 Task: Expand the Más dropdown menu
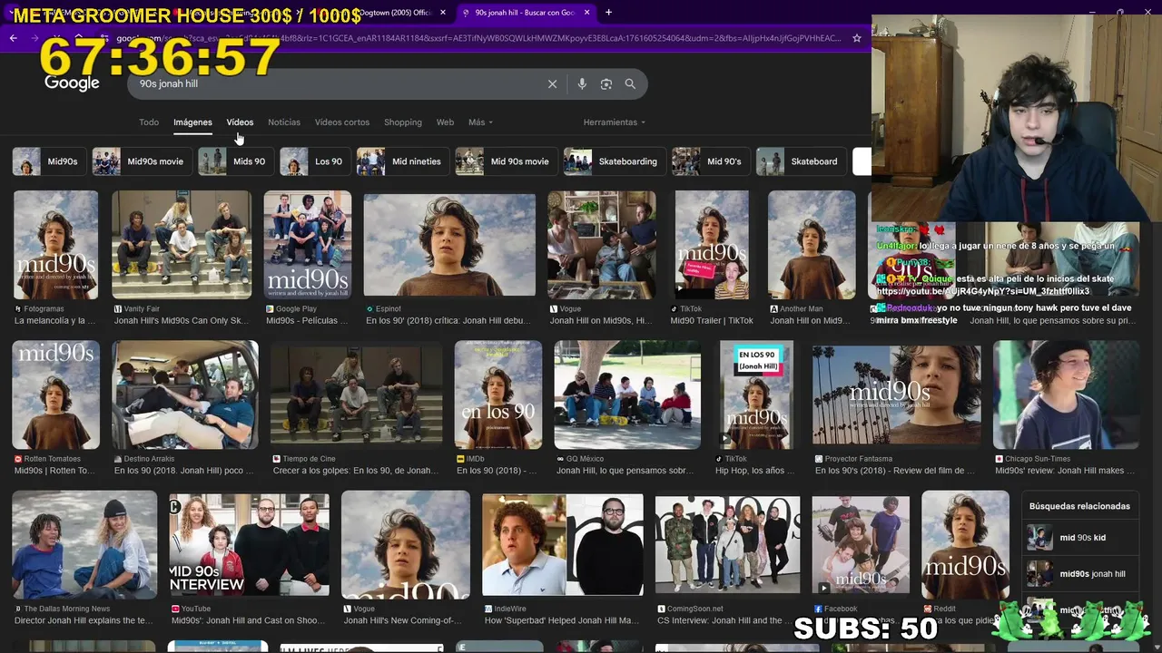click(480, 122)
